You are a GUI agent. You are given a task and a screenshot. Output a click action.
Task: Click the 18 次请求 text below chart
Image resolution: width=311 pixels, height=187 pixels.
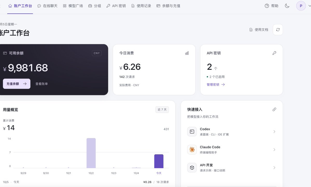pyautogui.click(x=162, y=182)
